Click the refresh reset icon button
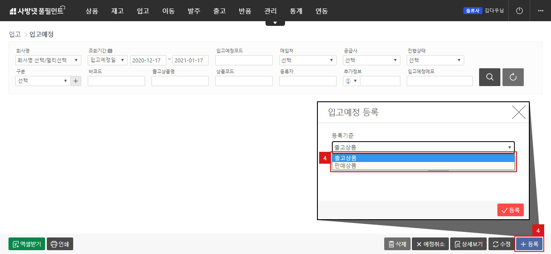551x254 pixels. pyautogui.click(x=513, y=77)
